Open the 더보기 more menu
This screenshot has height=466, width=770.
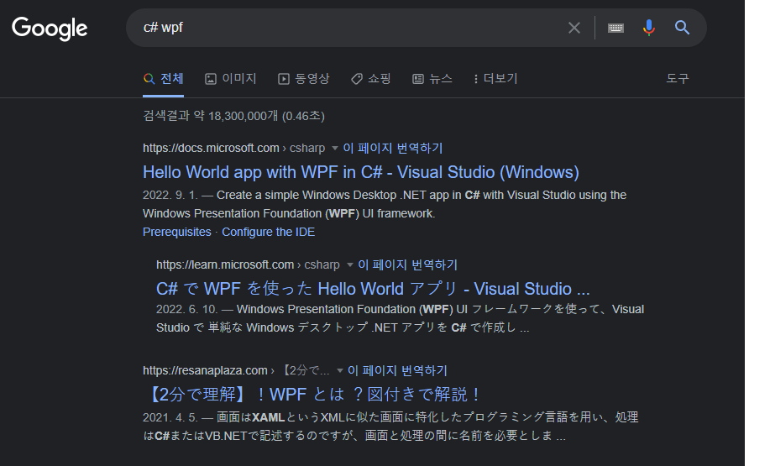click(x=495, y=79)
